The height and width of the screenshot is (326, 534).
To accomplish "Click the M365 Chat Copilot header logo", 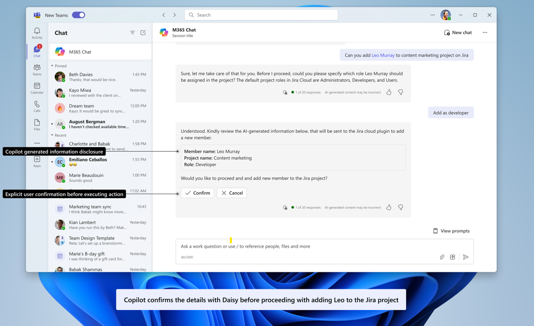I will tap(164, 32).
